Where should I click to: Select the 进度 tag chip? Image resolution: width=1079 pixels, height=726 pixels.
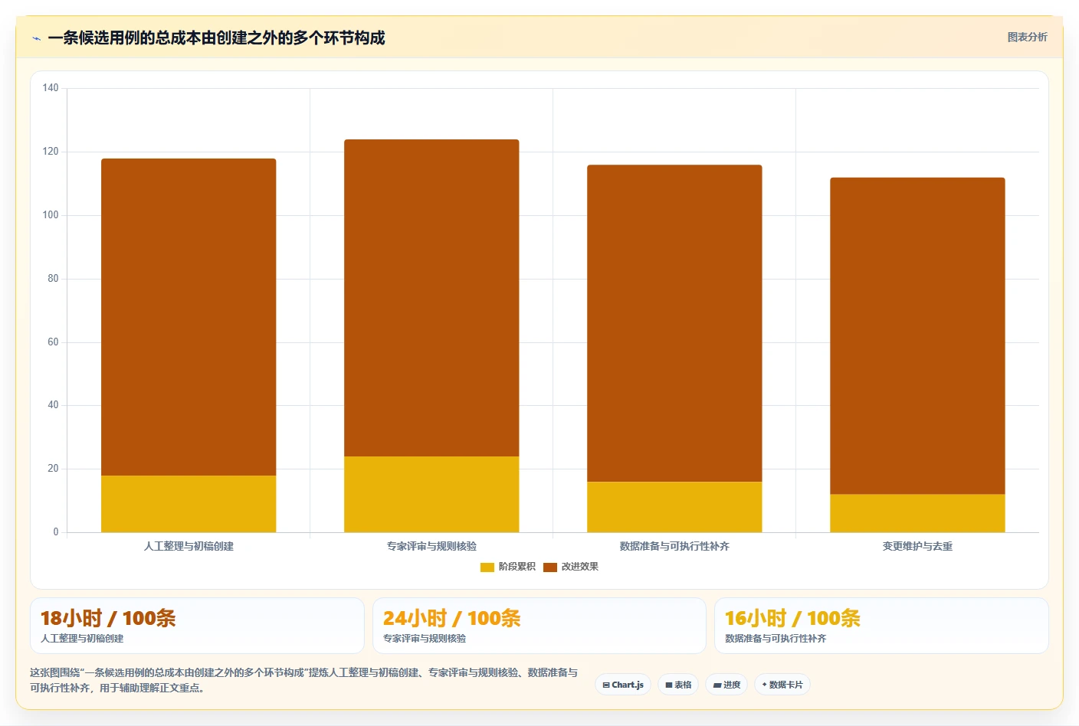click(x=726, y=685)
